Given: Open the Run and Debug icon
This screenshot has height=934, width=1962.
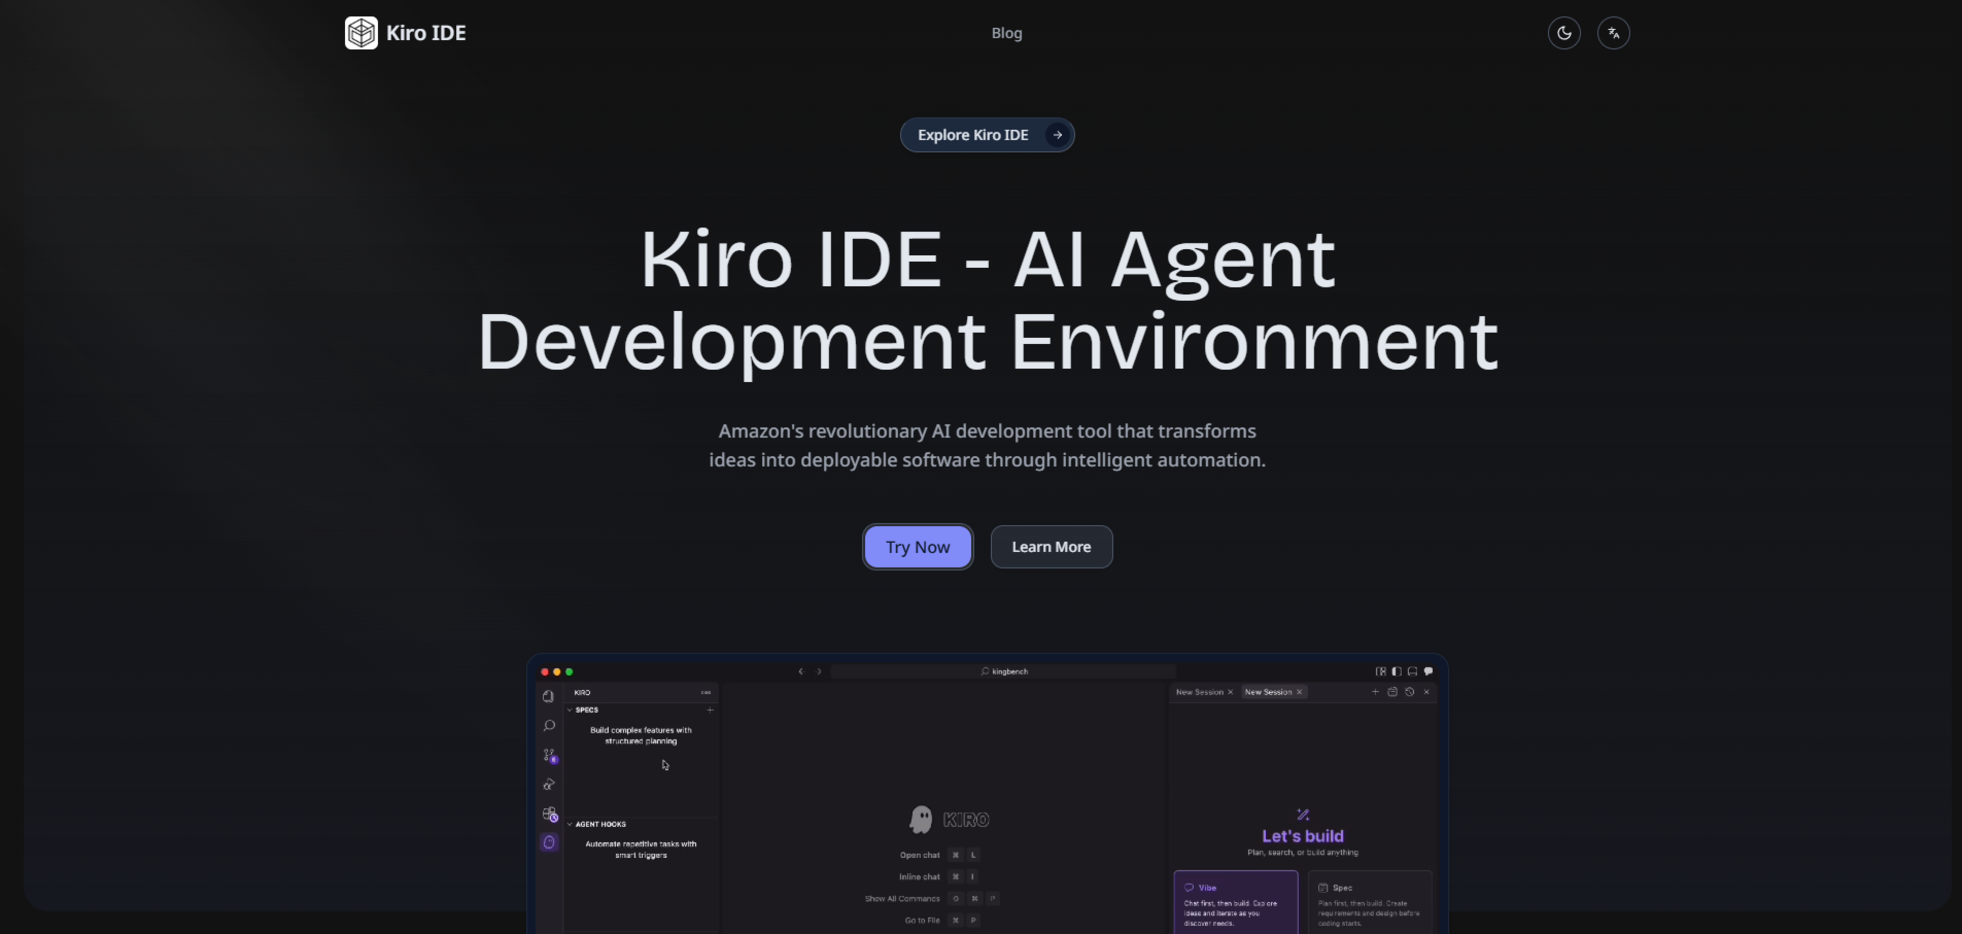Looking at the screenshot, I should point(548,784).
